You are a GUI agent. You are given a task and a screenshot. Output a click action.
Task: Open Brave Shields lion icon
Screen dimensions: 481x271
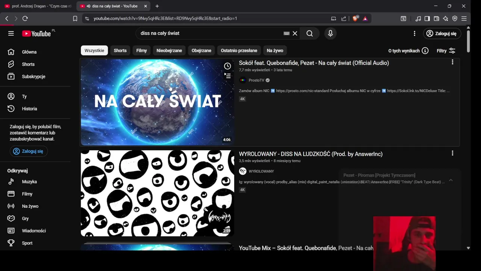pyautogui.click(x=355, y=18)
